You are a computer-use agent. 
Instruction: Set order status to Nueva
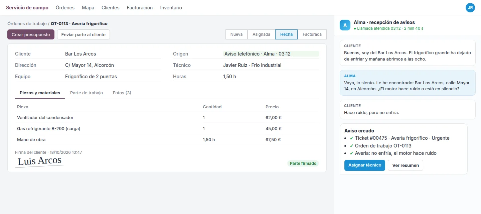236,34
